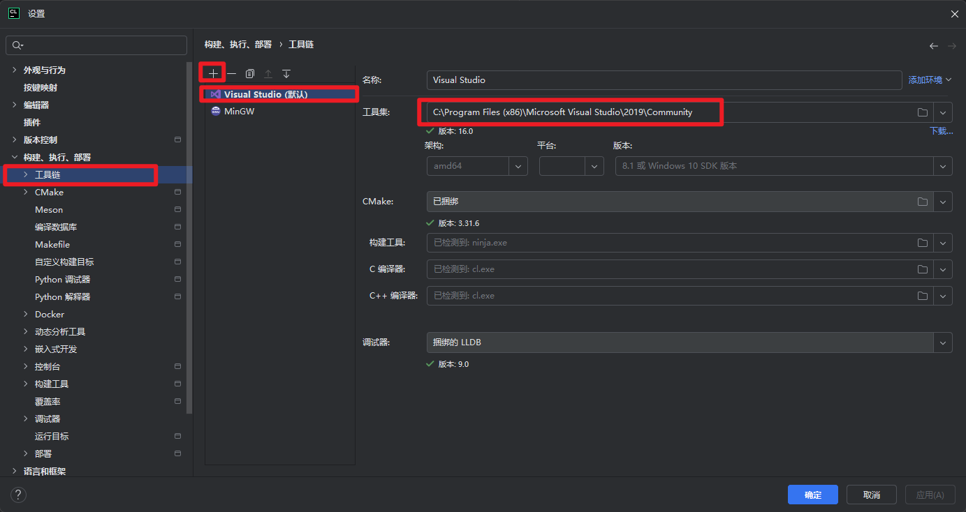Screen dimensions: 966x512
Task: Open 工具集 path dropdown
Action: [944, 112]
